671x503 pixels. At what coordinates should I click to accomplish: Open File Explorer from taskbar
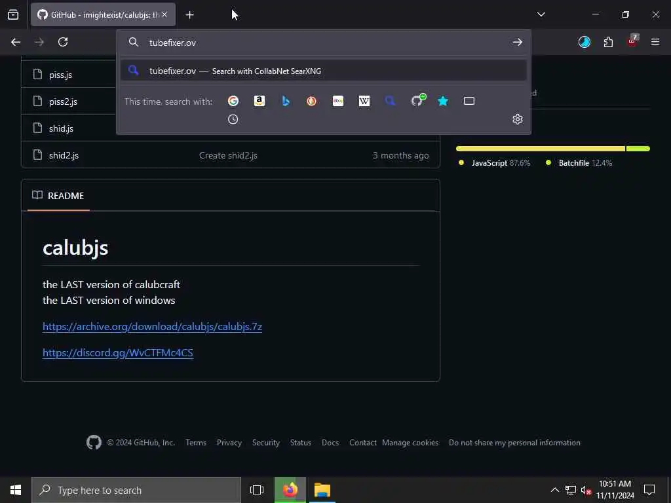pyautogui.click(x=322, y=490)
